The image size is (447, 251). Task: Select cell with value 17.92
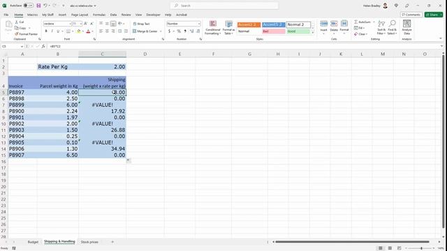point(103,111)
